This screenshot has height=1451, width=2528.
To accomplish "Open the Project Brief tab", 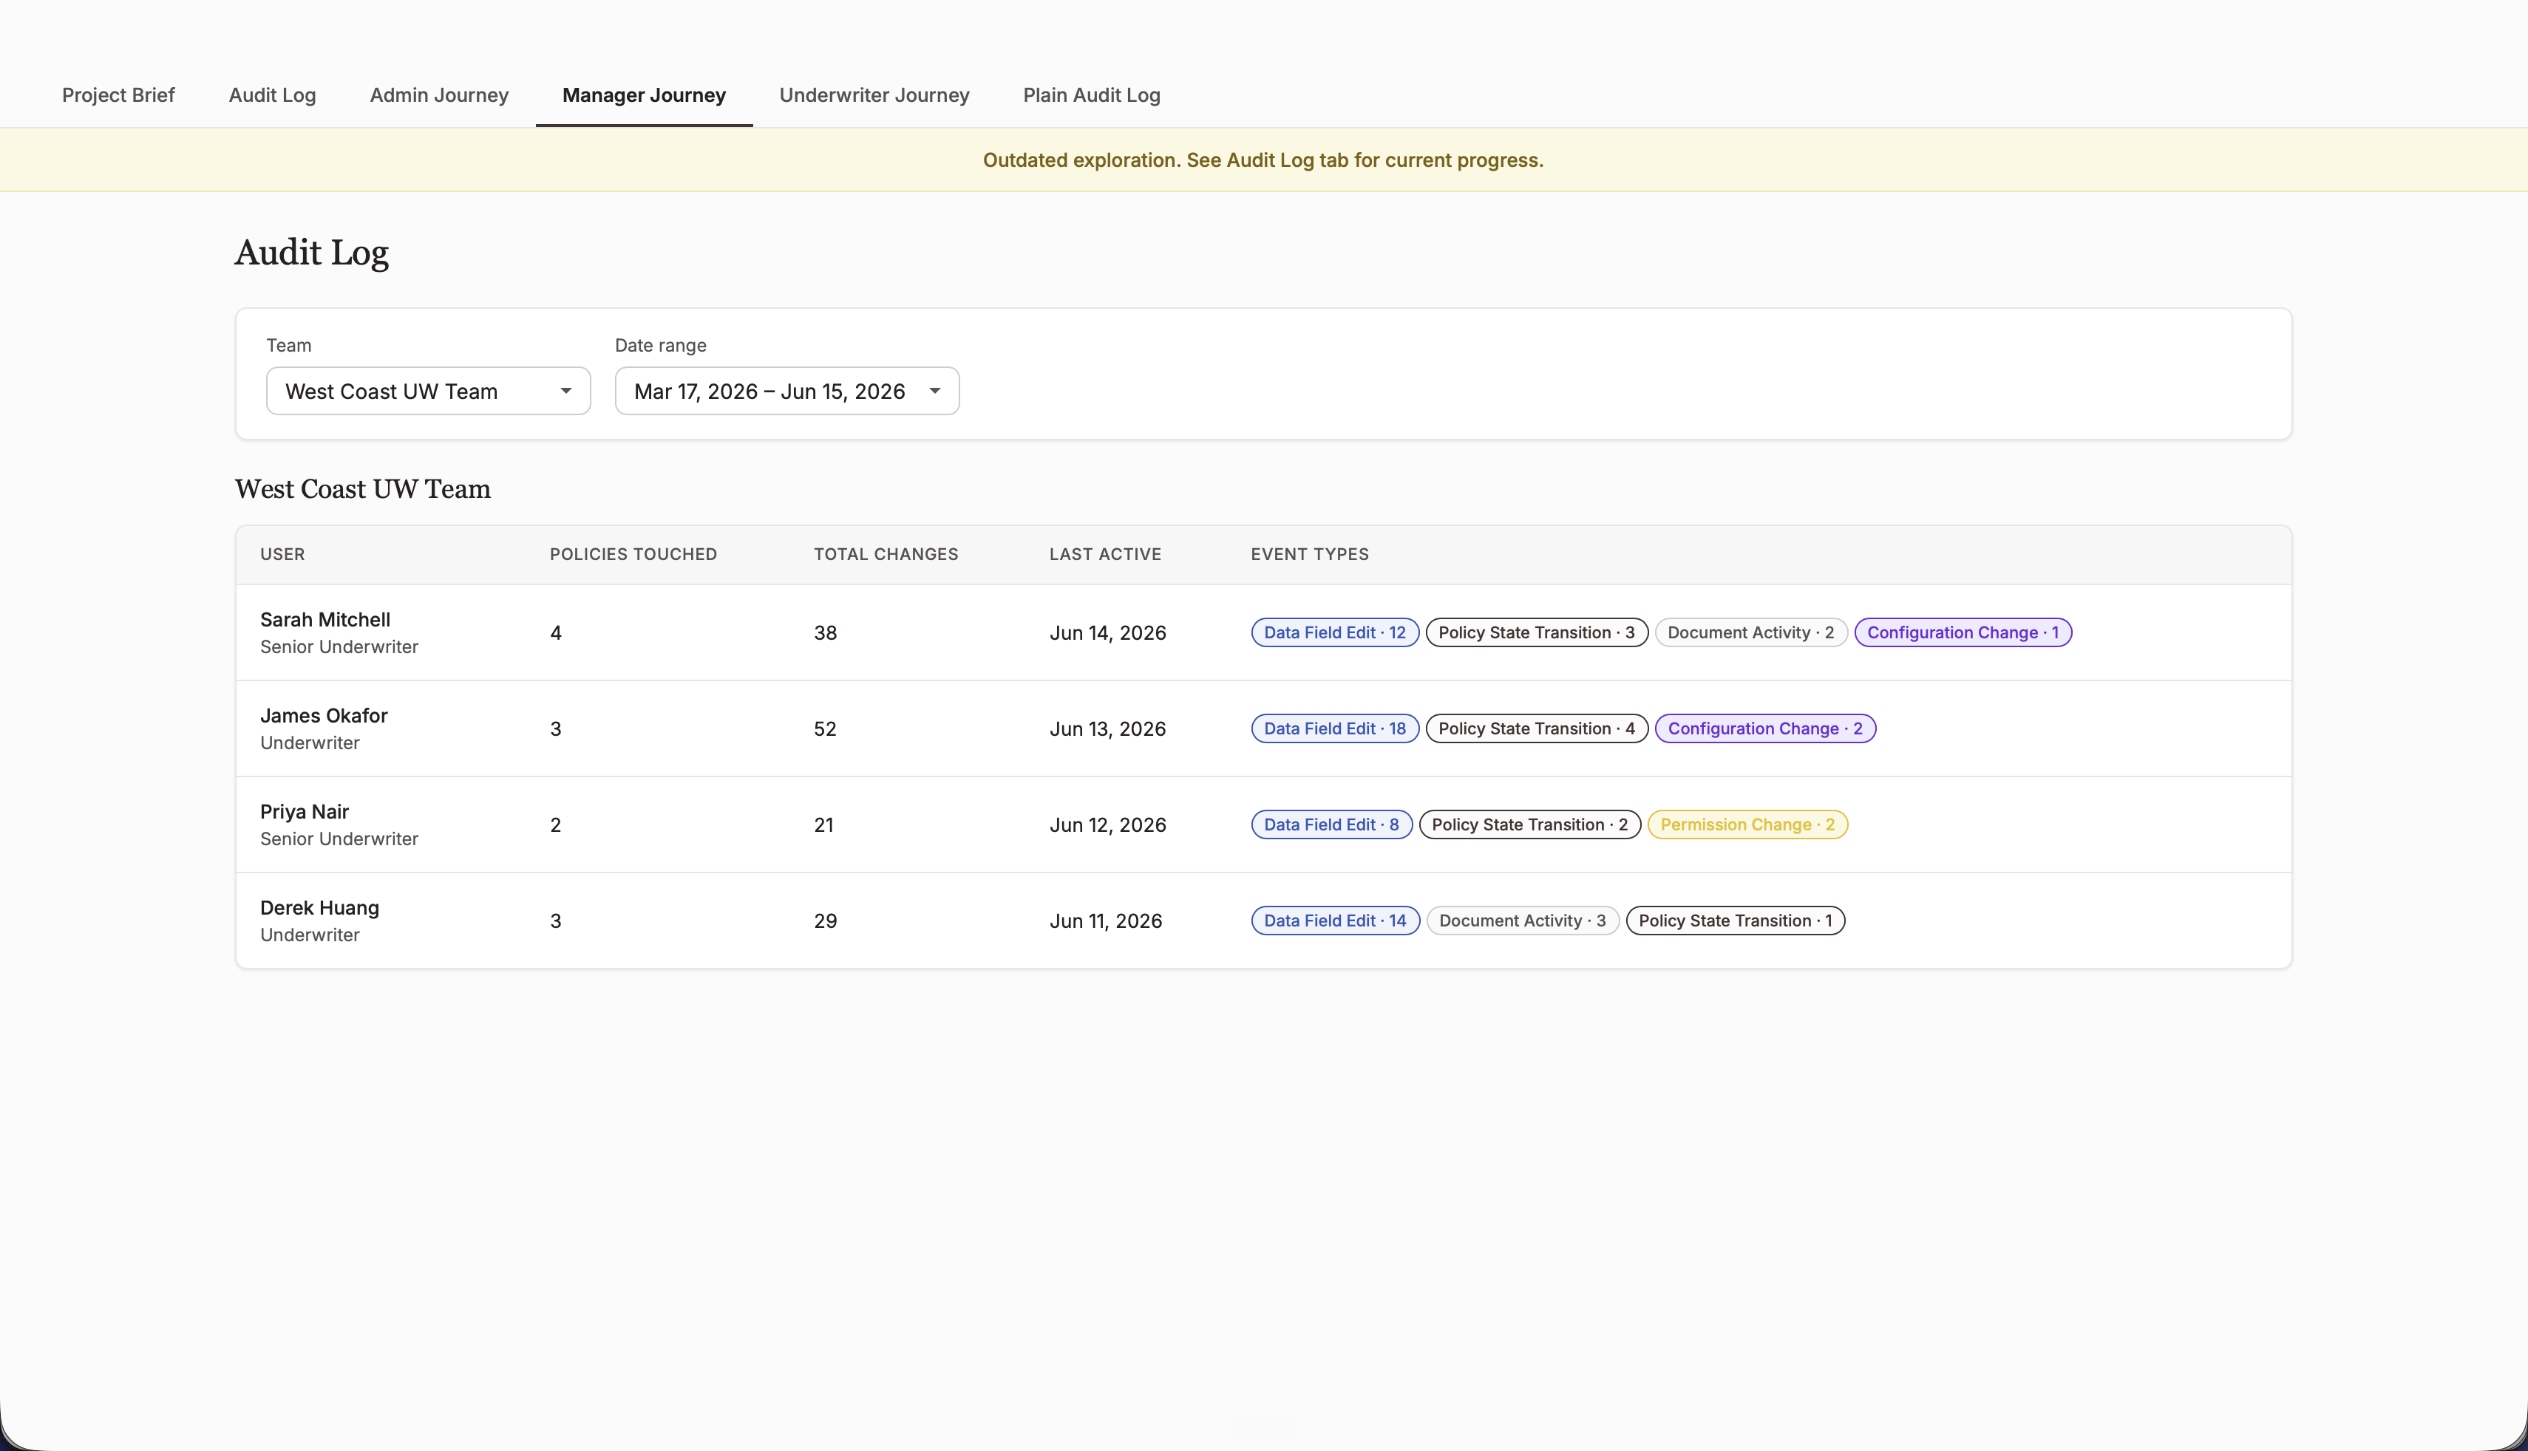I will click(x=118, y=95).
